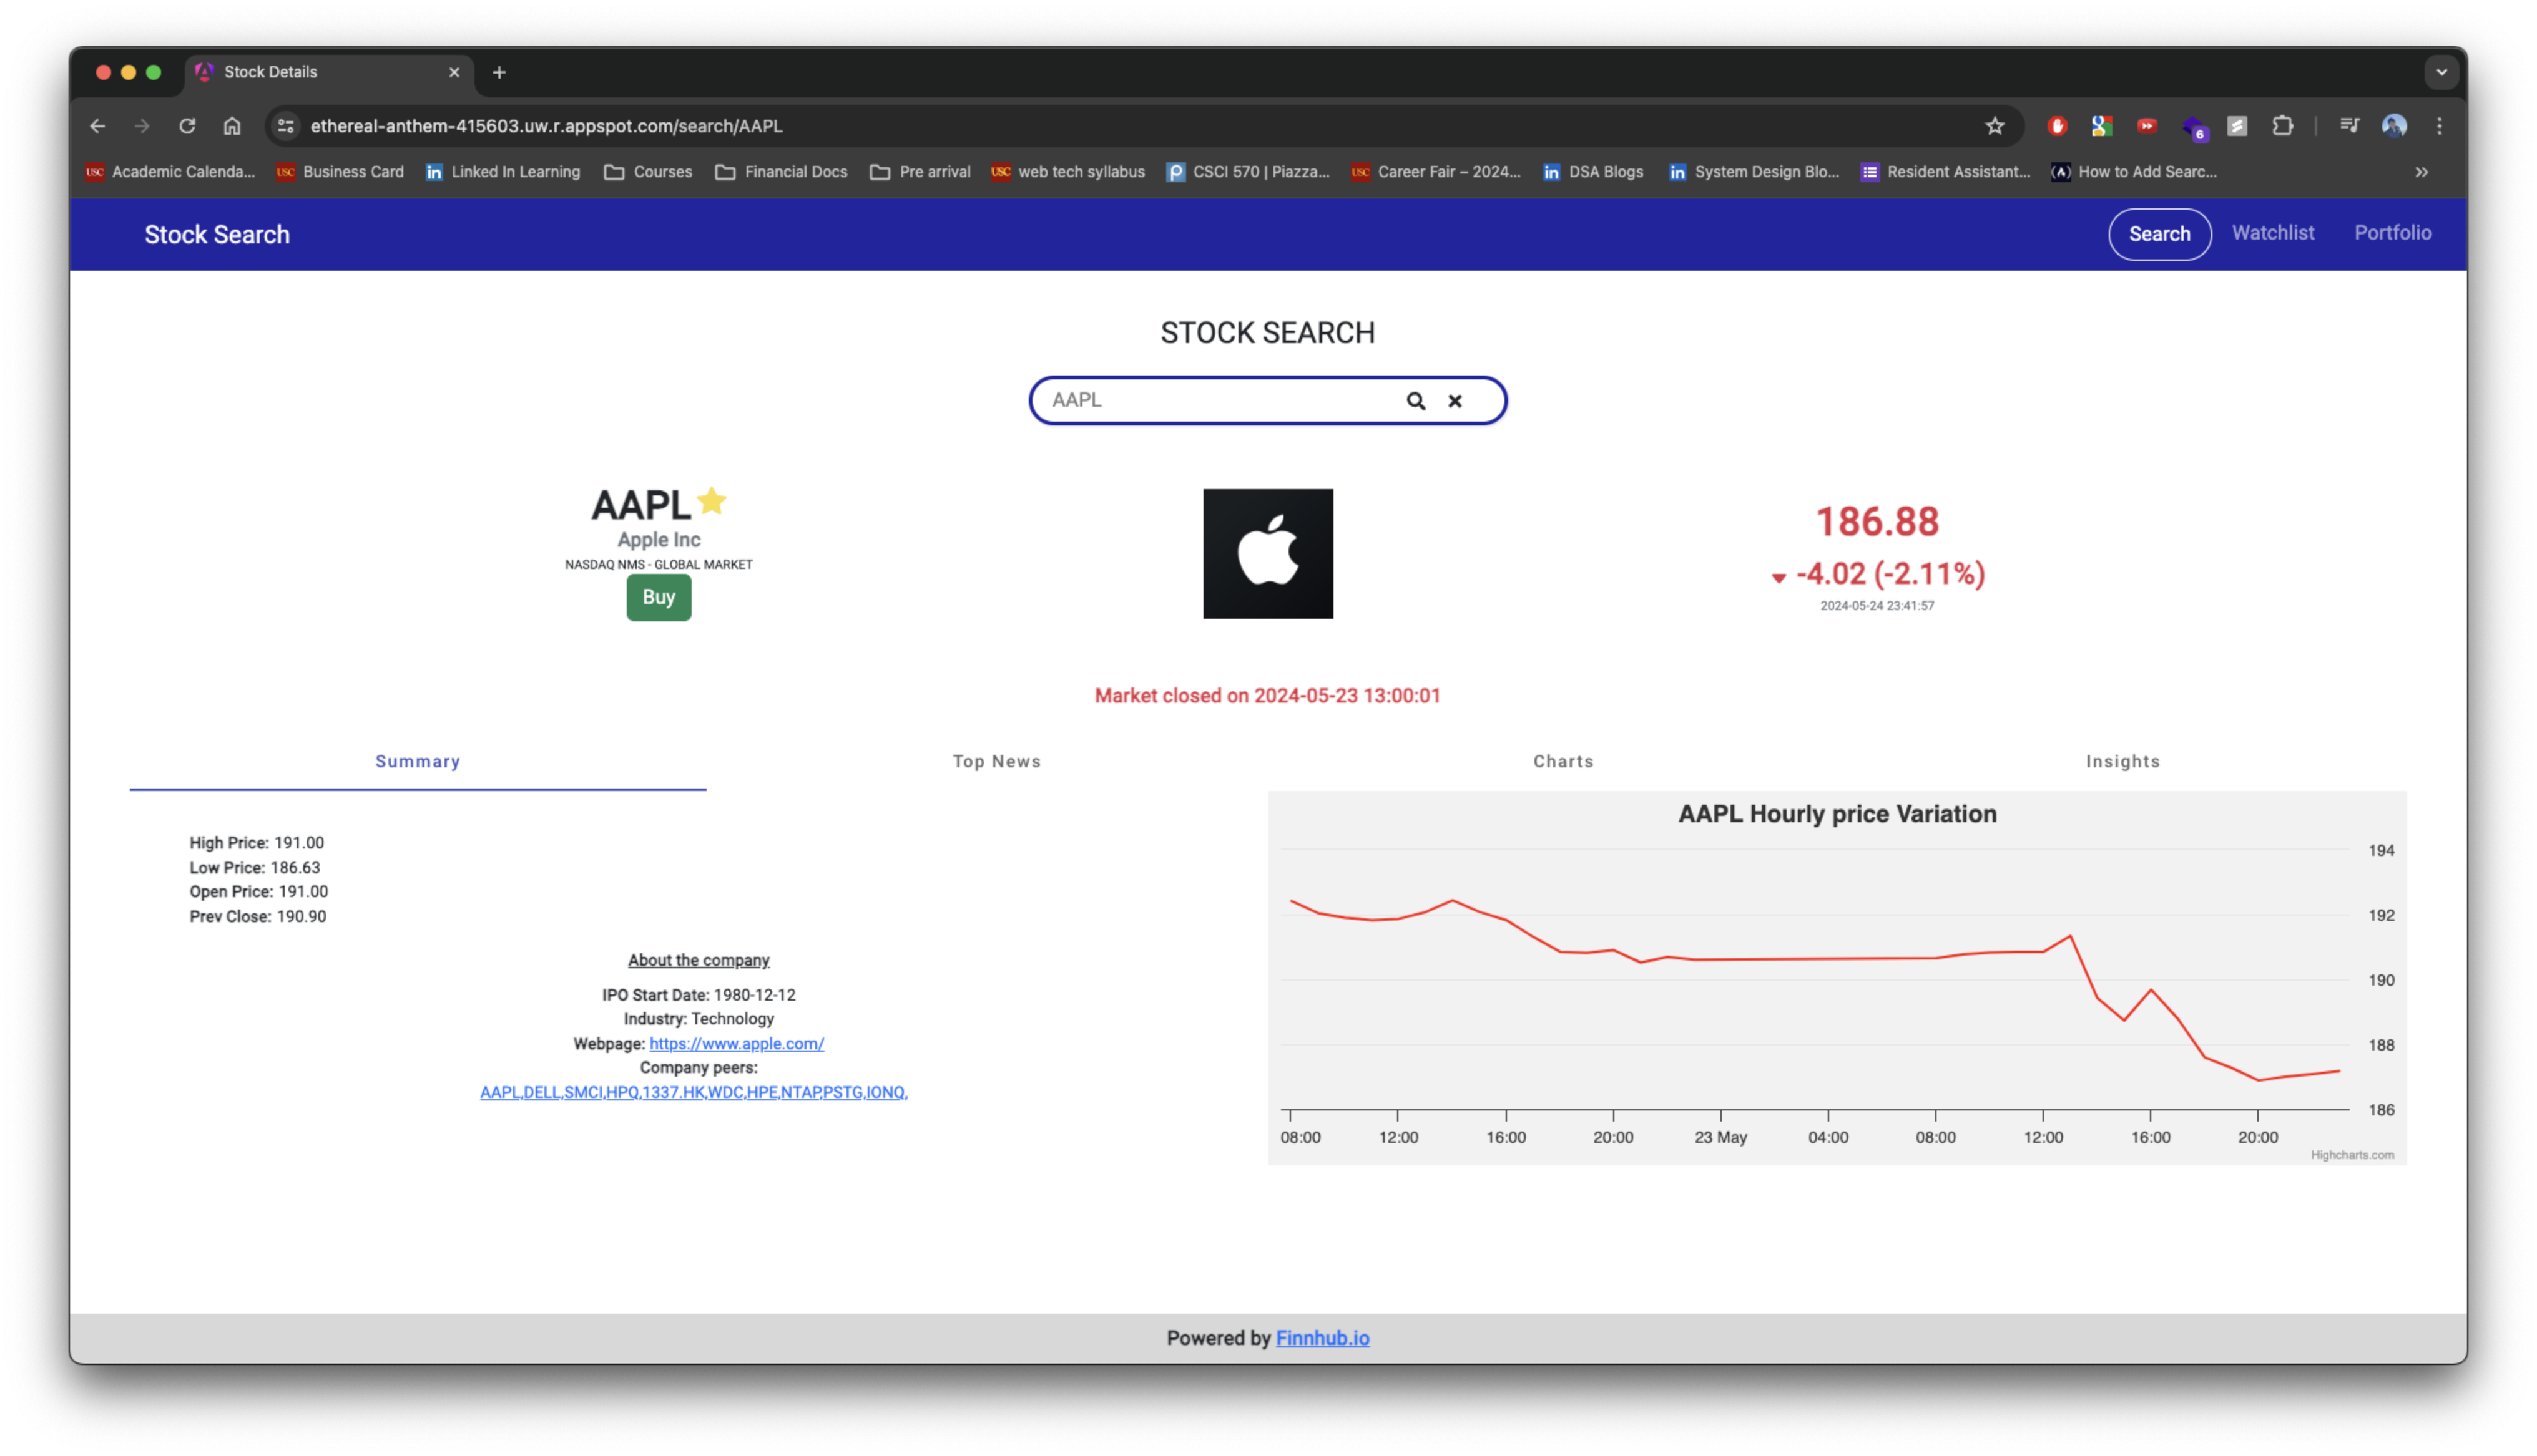Open the Resident Assistant bookmark
Image resolution: width=2537 pixels, height=1456 pixels.
(1946, 172)
